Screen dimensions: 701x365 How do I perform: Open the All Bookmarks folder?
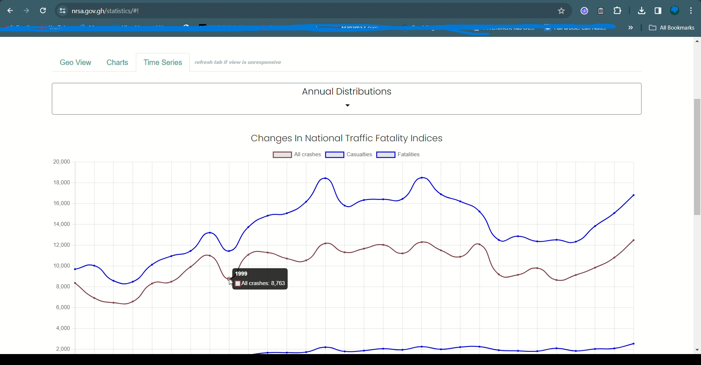[671, 28]
